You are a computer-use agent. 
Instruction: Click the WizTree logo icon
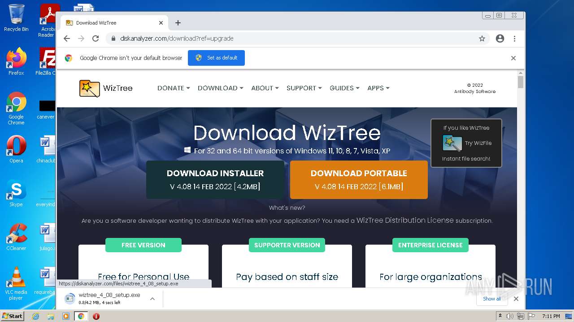[89, 88]
